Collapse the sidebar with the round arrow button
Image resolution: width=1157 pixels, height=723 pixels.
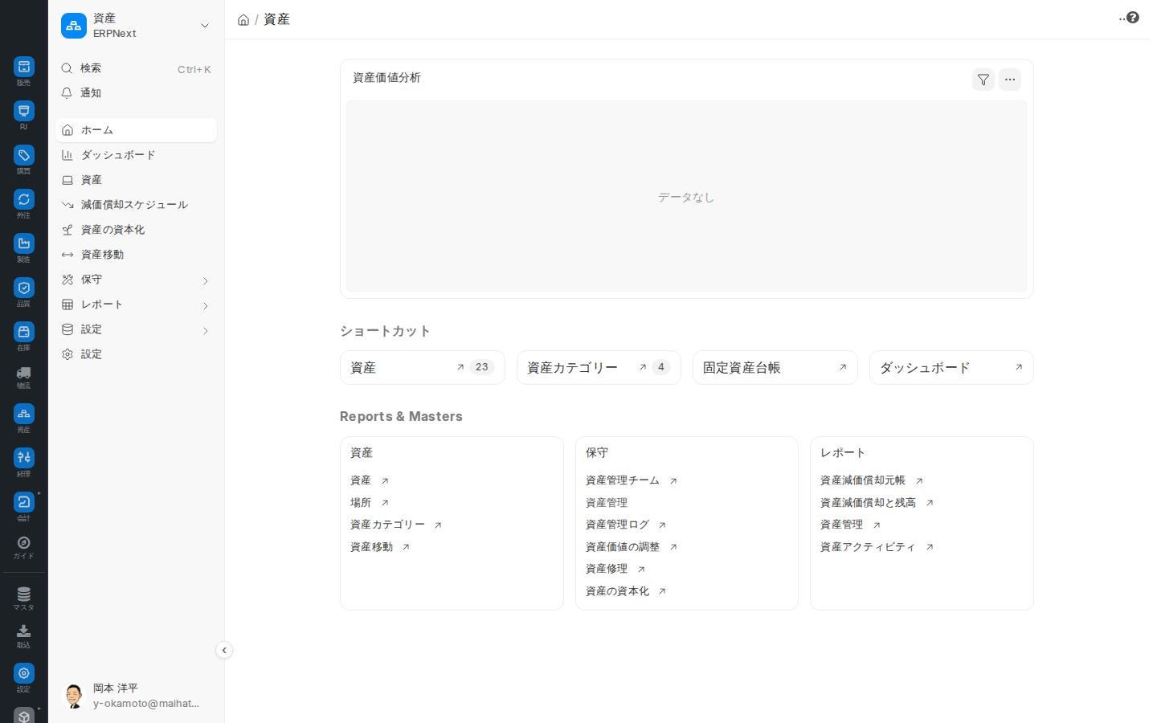tap(224, 650)
